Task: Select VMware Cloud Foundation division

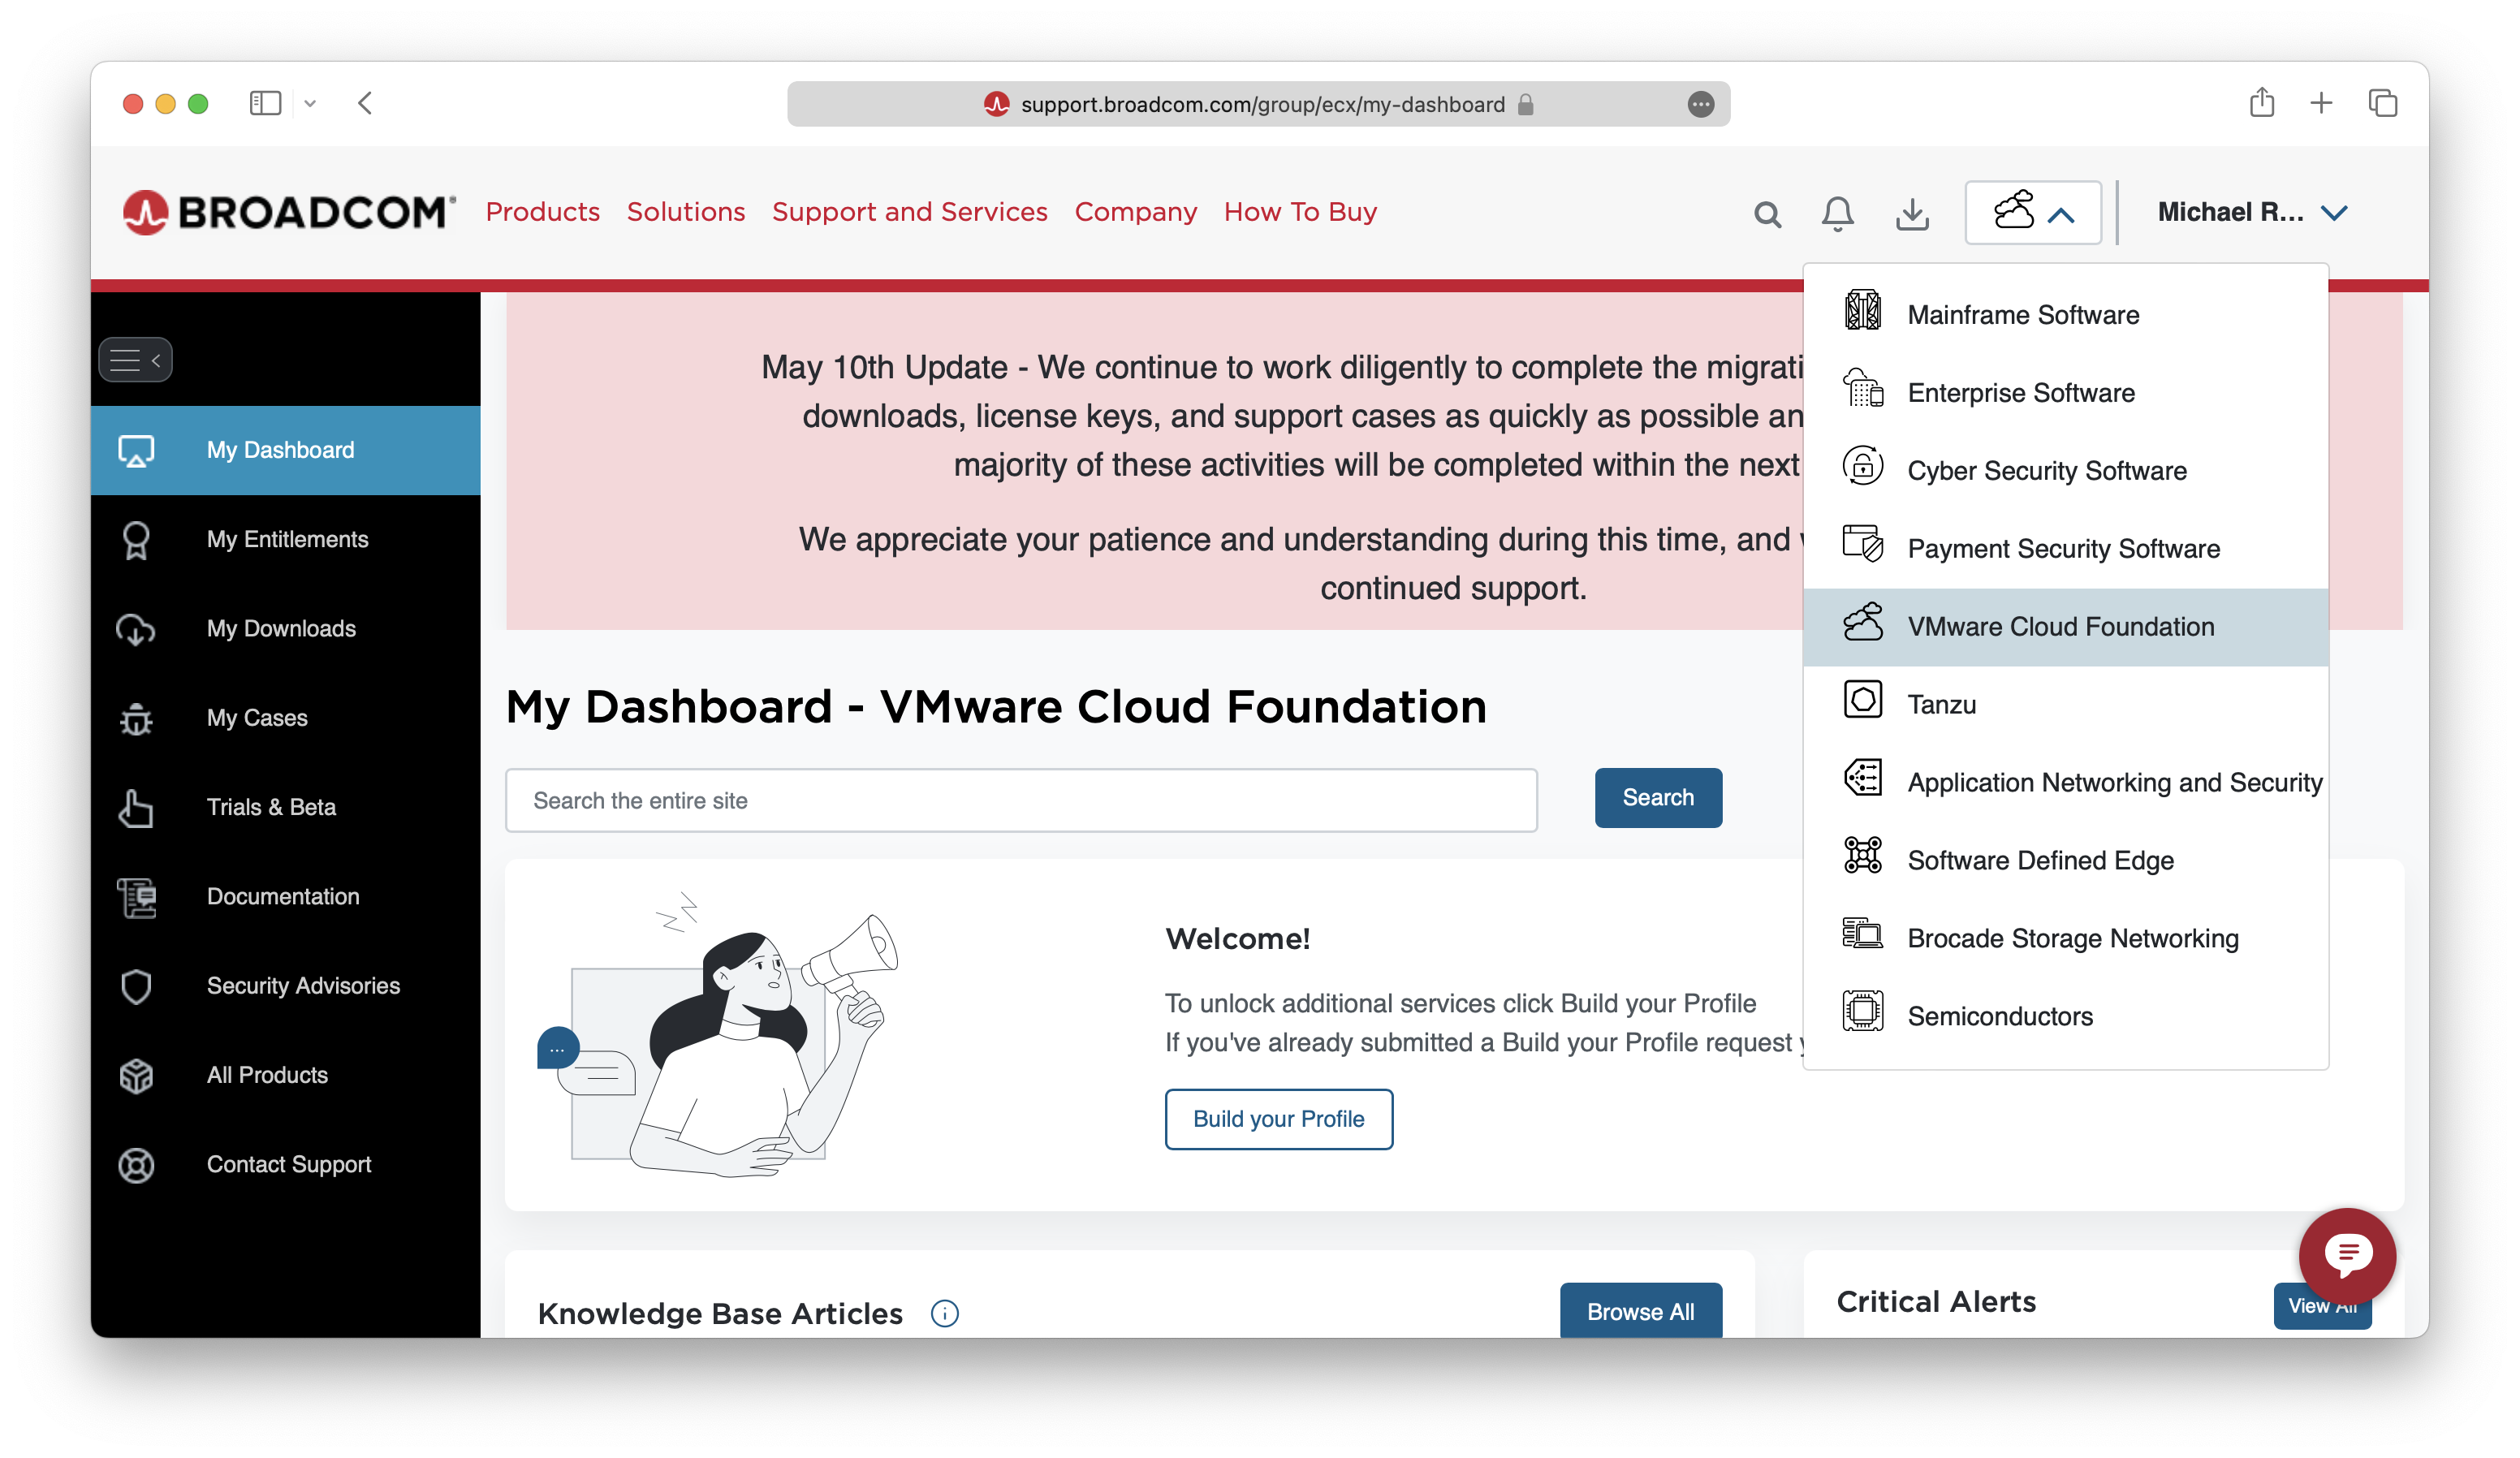Action: coord(2065,627)
